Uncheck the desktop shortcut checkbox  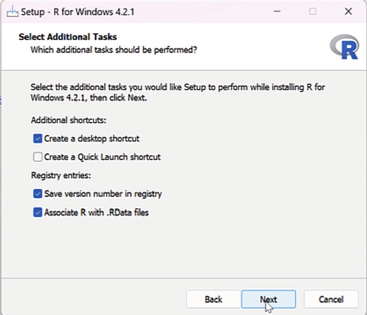click(38, 139)
